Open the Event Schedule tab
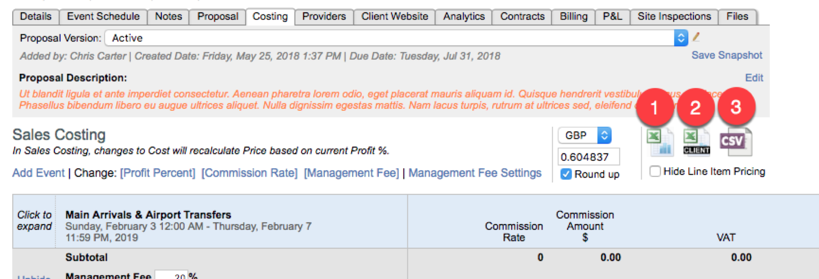Image resolution: width=819 pixels, height=279 pixels. tap(103, 16)
